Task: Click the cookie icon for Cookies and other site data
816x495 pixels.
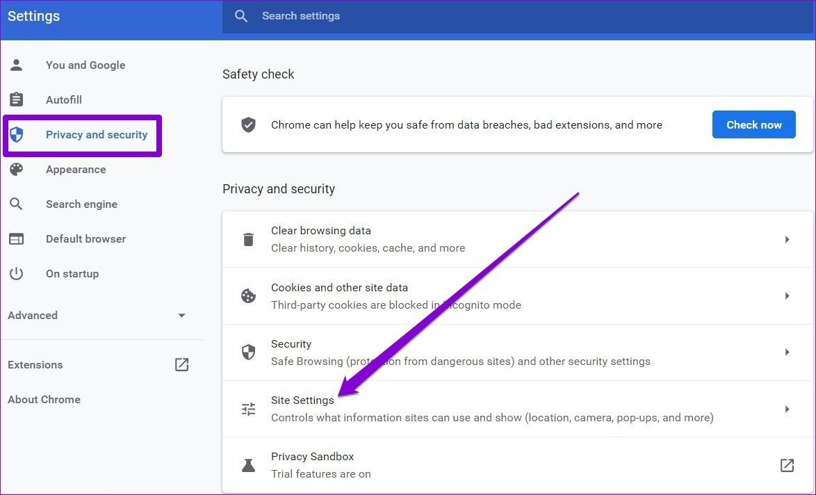Action: pos(248,295)
